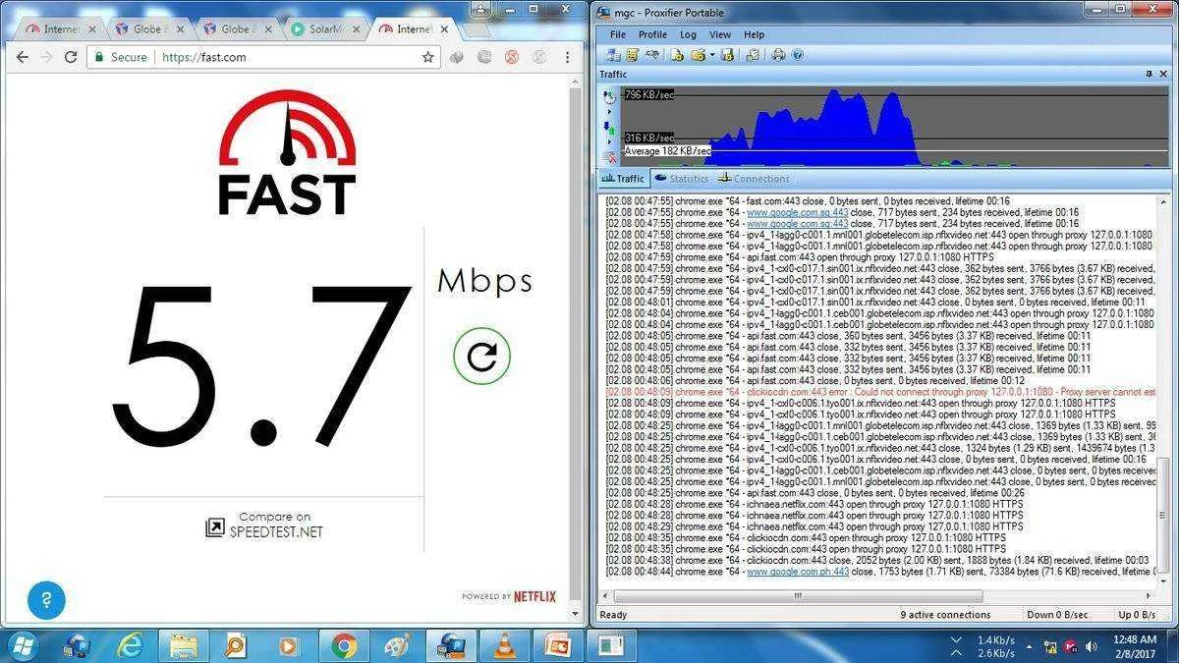
Task: Open Chrome's three-dot menu
Action: 568,57
